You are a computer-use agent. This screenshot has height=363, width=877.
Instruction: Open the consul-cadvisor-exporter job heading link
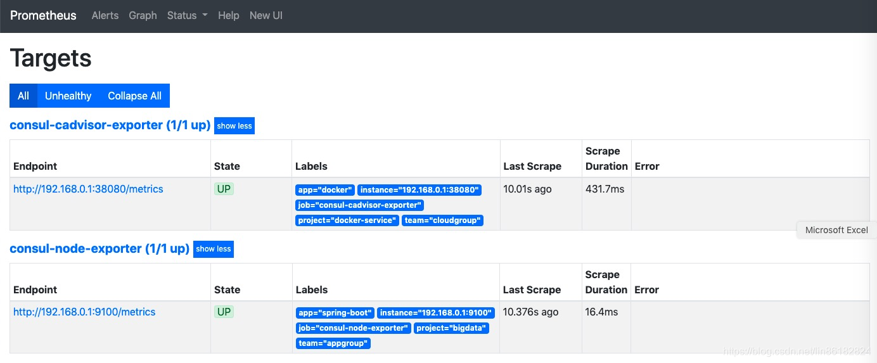[110, 125]
